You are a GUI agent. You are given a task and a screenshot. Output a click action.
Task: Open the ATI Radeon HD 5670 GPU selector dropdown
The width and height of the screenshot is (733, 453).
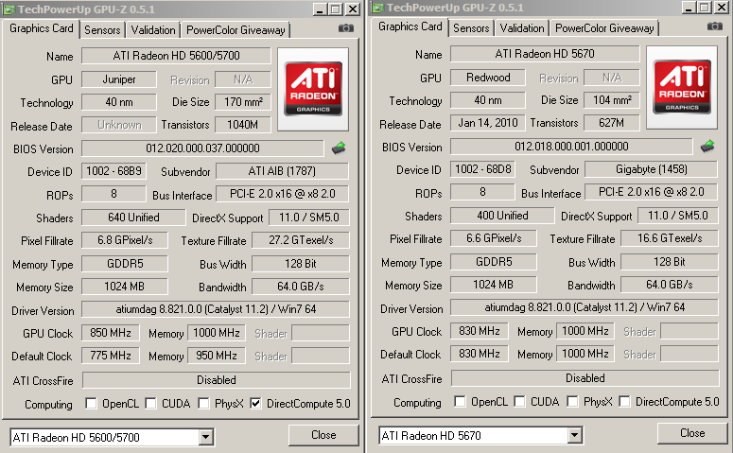[x=574, y=436]
